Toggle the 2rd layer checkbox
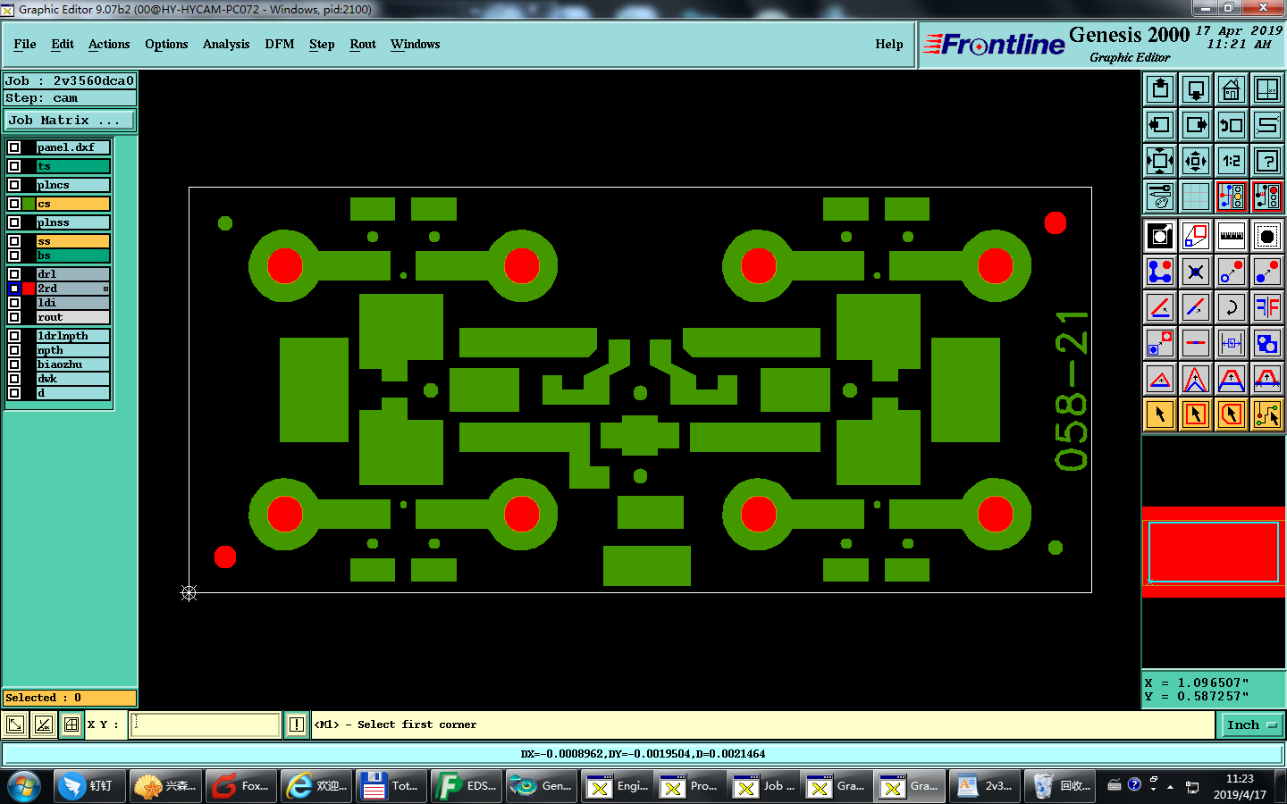This screenshot has width=1287, height=804. click(14, 289)
